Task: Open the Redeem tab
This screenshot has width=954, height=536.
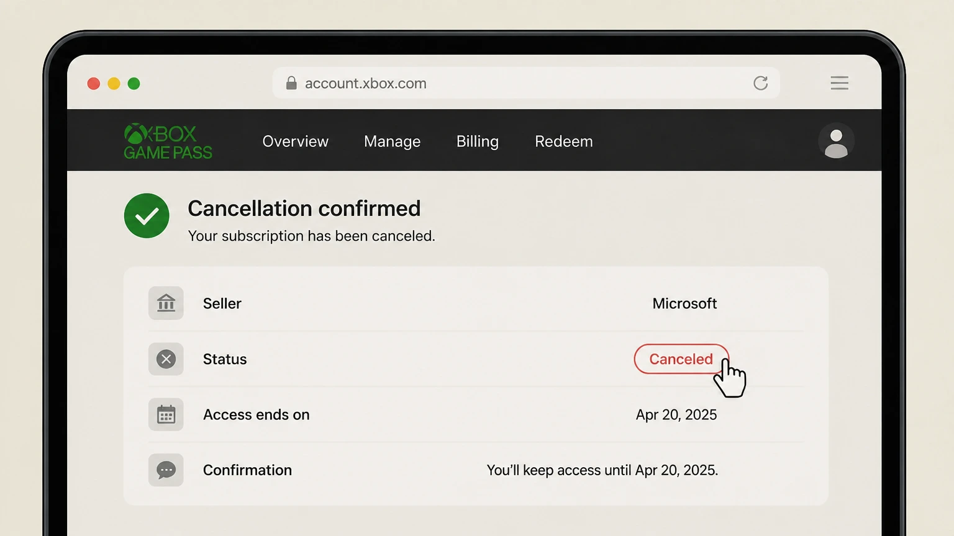Action: (563, 141)
